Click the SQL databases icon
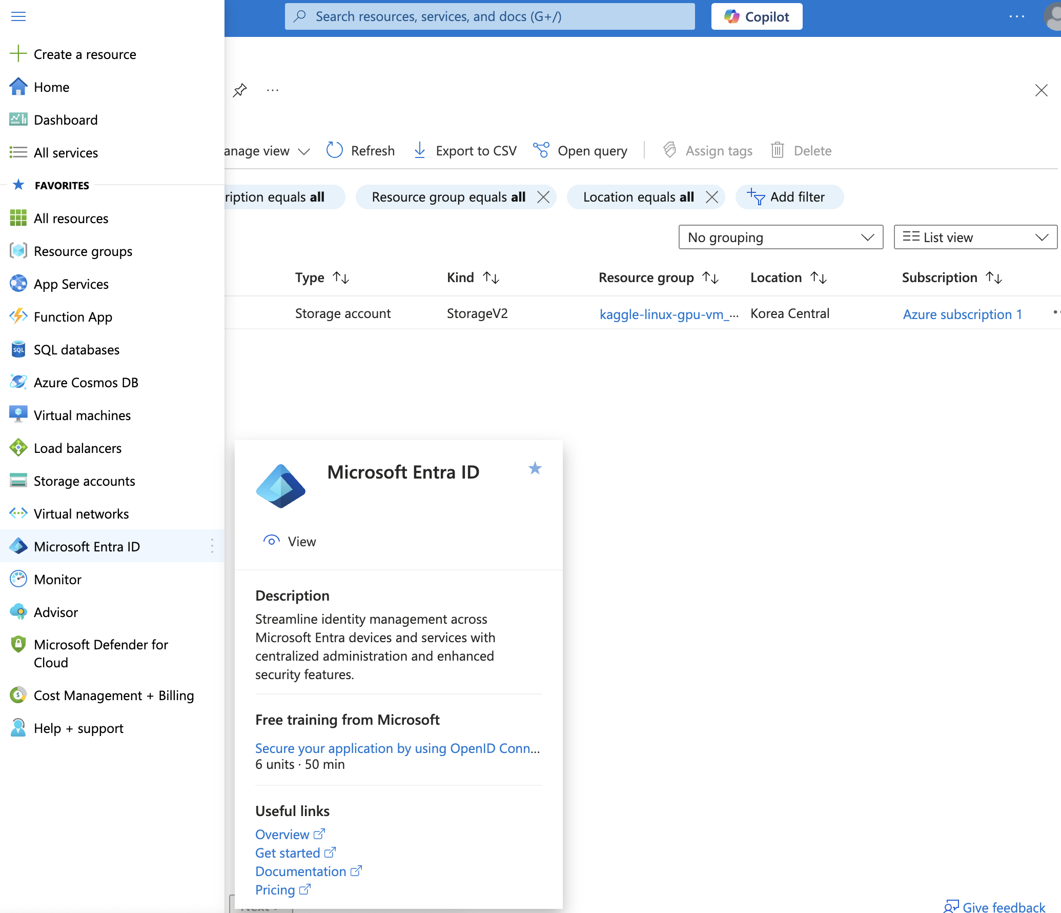 tap(18, 349)
